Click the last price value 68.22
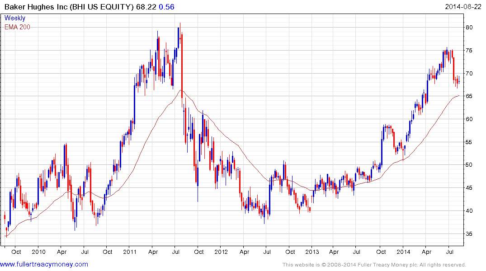The image size is (486, 271). click(146, 7)
